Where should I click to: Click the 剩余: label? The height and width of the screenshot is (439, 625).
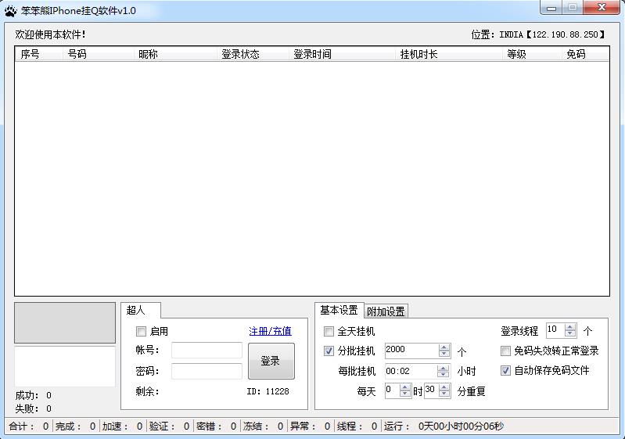[148, 391]
